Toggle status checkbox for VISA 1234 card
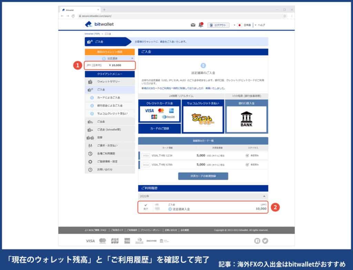The height and width of the screenshot is (270, 353). tap(247, 155)
